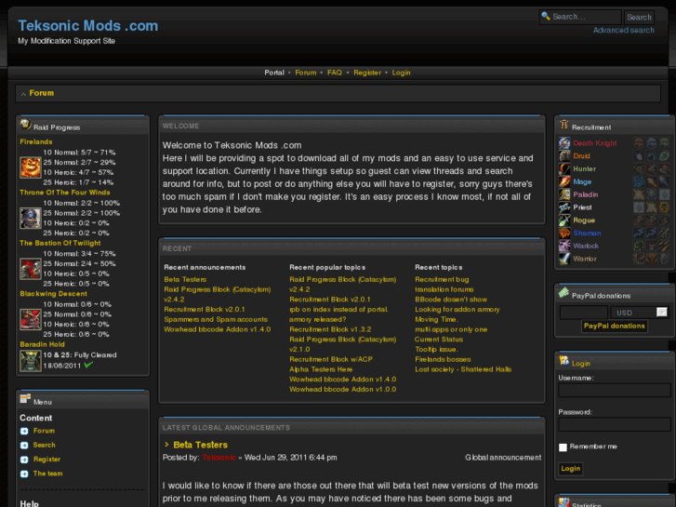Viewport: 676px width, 507px height.
Task: Click the PayPal donations button
Action: tap(615, 327)
